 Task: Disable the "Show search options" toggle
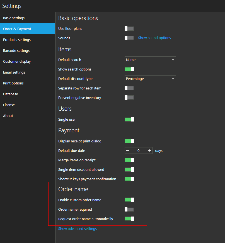tap(129, 69)
